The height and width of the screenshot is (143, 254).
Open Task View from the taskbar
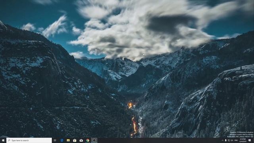[x=55, y=140]
